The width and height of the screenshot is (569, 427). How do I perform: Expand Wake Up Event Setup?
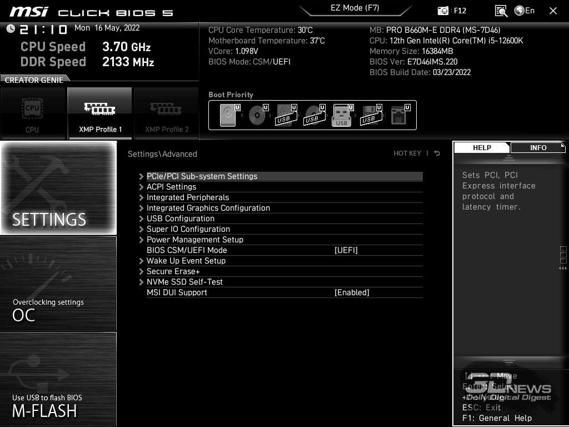click(281, 261)
